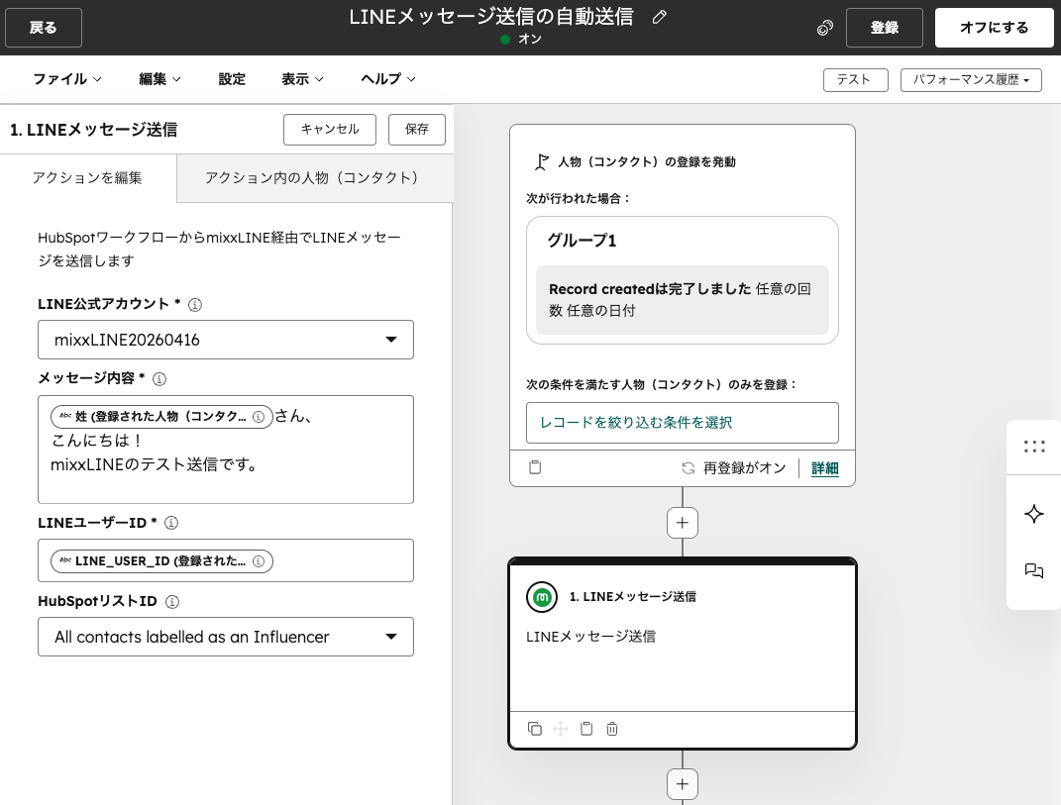The width and height of the screenshot is (1061, 805).
Task: Click info icon inside 姓 token
Action: click(x=259, y=417)
